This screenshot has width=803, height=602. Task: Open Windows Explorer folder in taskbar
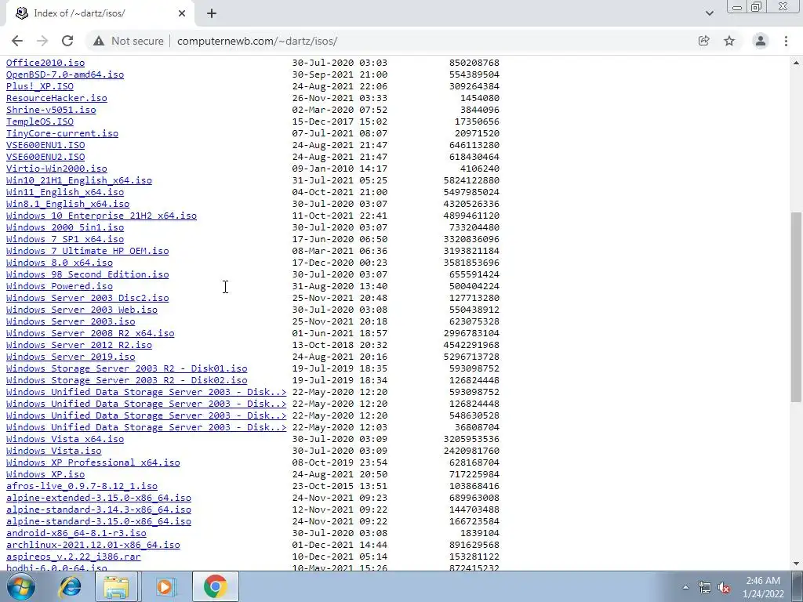(x=116, y=586)
